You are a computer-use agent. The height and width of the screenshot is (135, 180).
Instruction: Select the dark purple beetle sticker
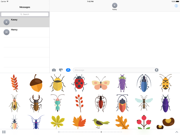coord(165,103)
